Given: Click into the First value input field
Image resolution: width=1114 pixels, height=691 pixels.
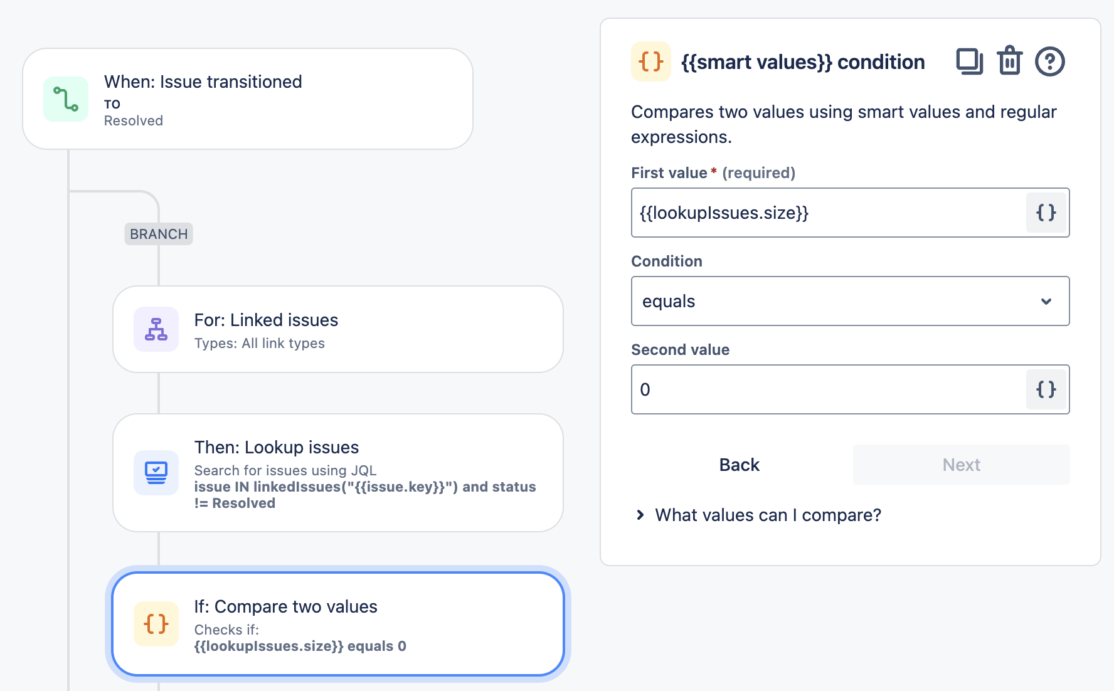Looking at the screenshot, I should (828, 213).
